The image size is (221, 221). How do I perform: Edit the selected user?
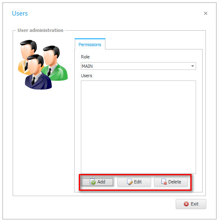tap(134, 182)
